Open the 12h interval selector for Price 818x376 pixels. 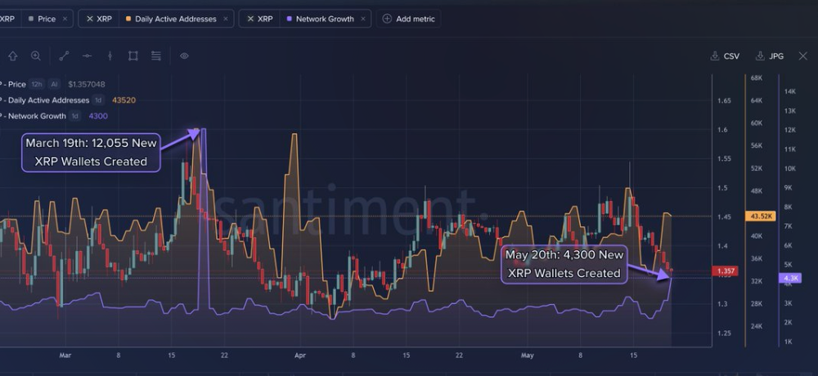tap(37, 84)
